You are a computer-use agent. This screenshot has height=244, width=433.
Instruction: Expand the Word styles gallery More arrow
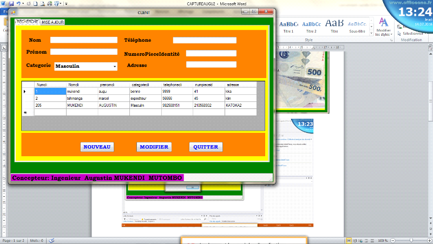pos(371,33)
